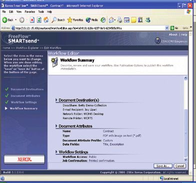
Task: Click the 'Contract' name value
Action: click(x=108, y=131)
